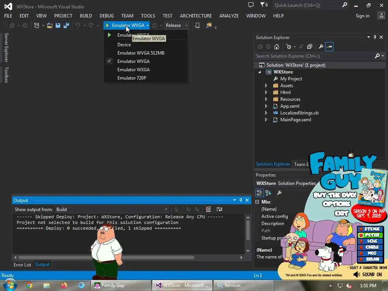This screenshot has width=388, height=291.
Task: Click the Find in Files toolbar icon
Action: point(209,25)
